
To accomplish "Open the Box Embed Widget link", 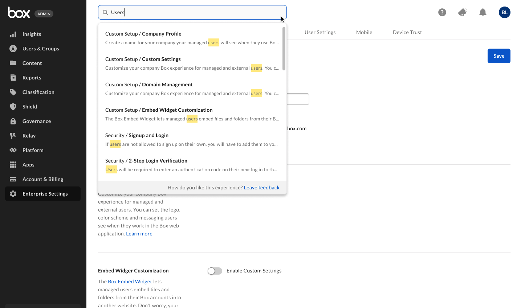I will 130,281.
